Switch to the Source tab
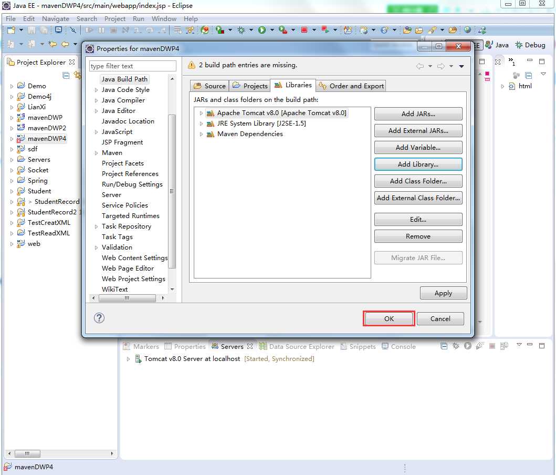 point(209,86)
